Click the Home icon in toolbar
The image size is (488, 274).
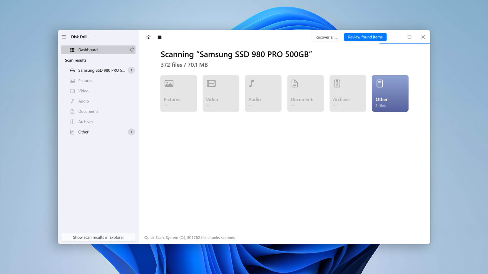tap(148, 37)
